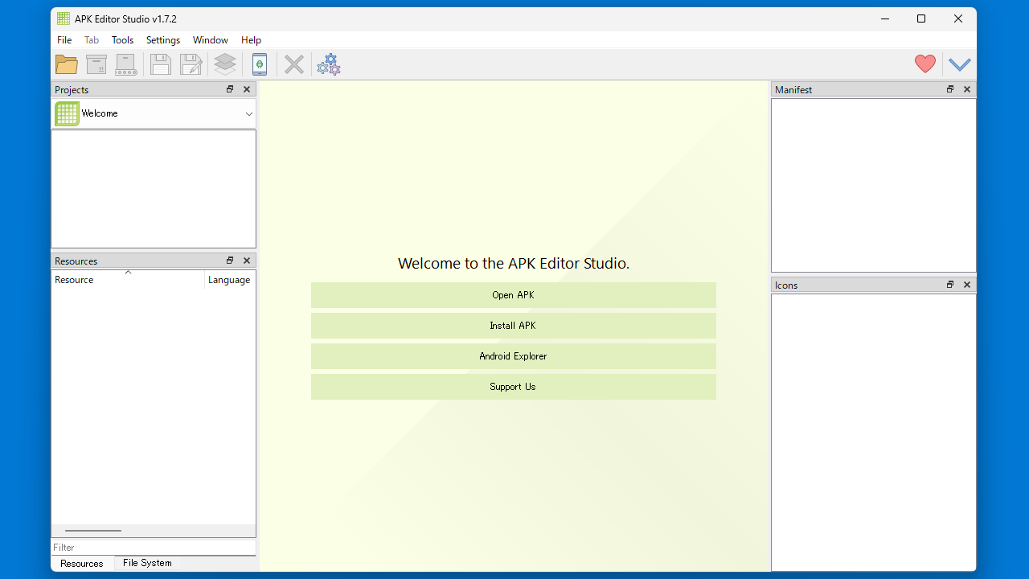This screenshot has width=1029, height=579.
Task: Click the Support Us button
Action: click(514, 387)
